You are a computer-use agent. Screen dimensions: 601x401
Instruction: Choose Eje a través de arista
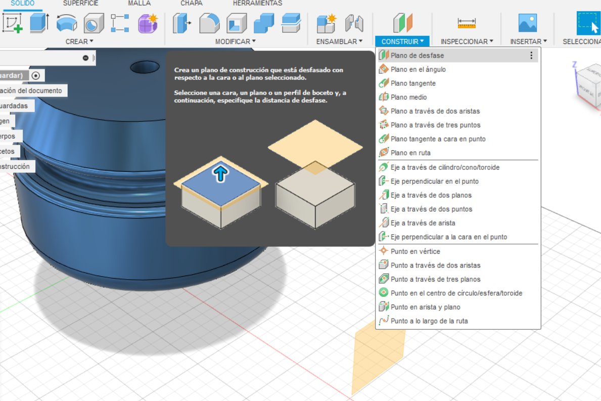click(458, 222)
